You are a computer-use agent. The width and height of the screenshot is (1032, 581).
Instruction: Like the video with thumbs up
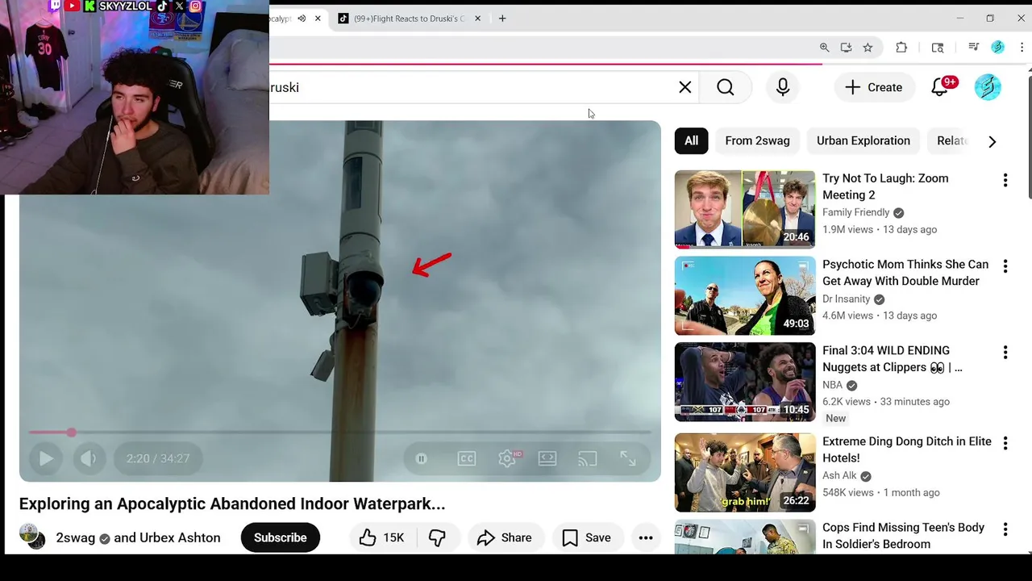coord(381,537)
